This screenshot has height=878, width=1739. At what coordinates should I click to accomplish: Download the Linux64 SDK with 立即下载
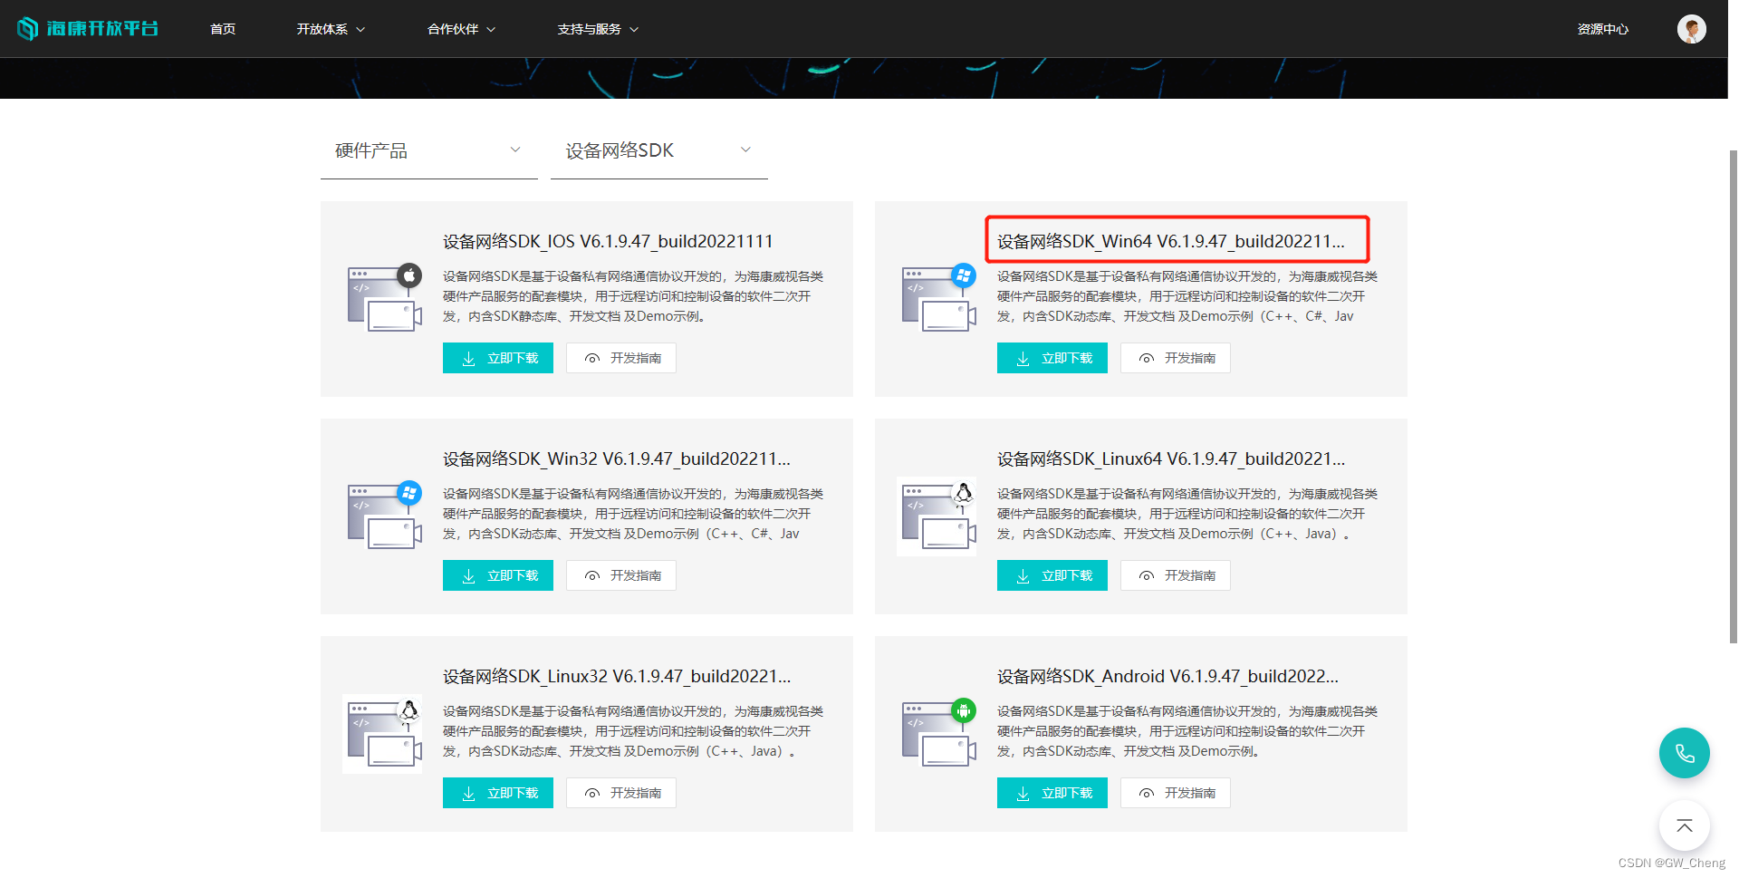(x=1052, y=575)
